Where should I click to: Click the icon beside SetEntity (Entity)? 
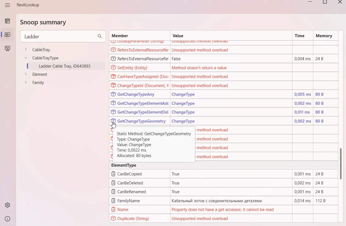pos(113,68)
